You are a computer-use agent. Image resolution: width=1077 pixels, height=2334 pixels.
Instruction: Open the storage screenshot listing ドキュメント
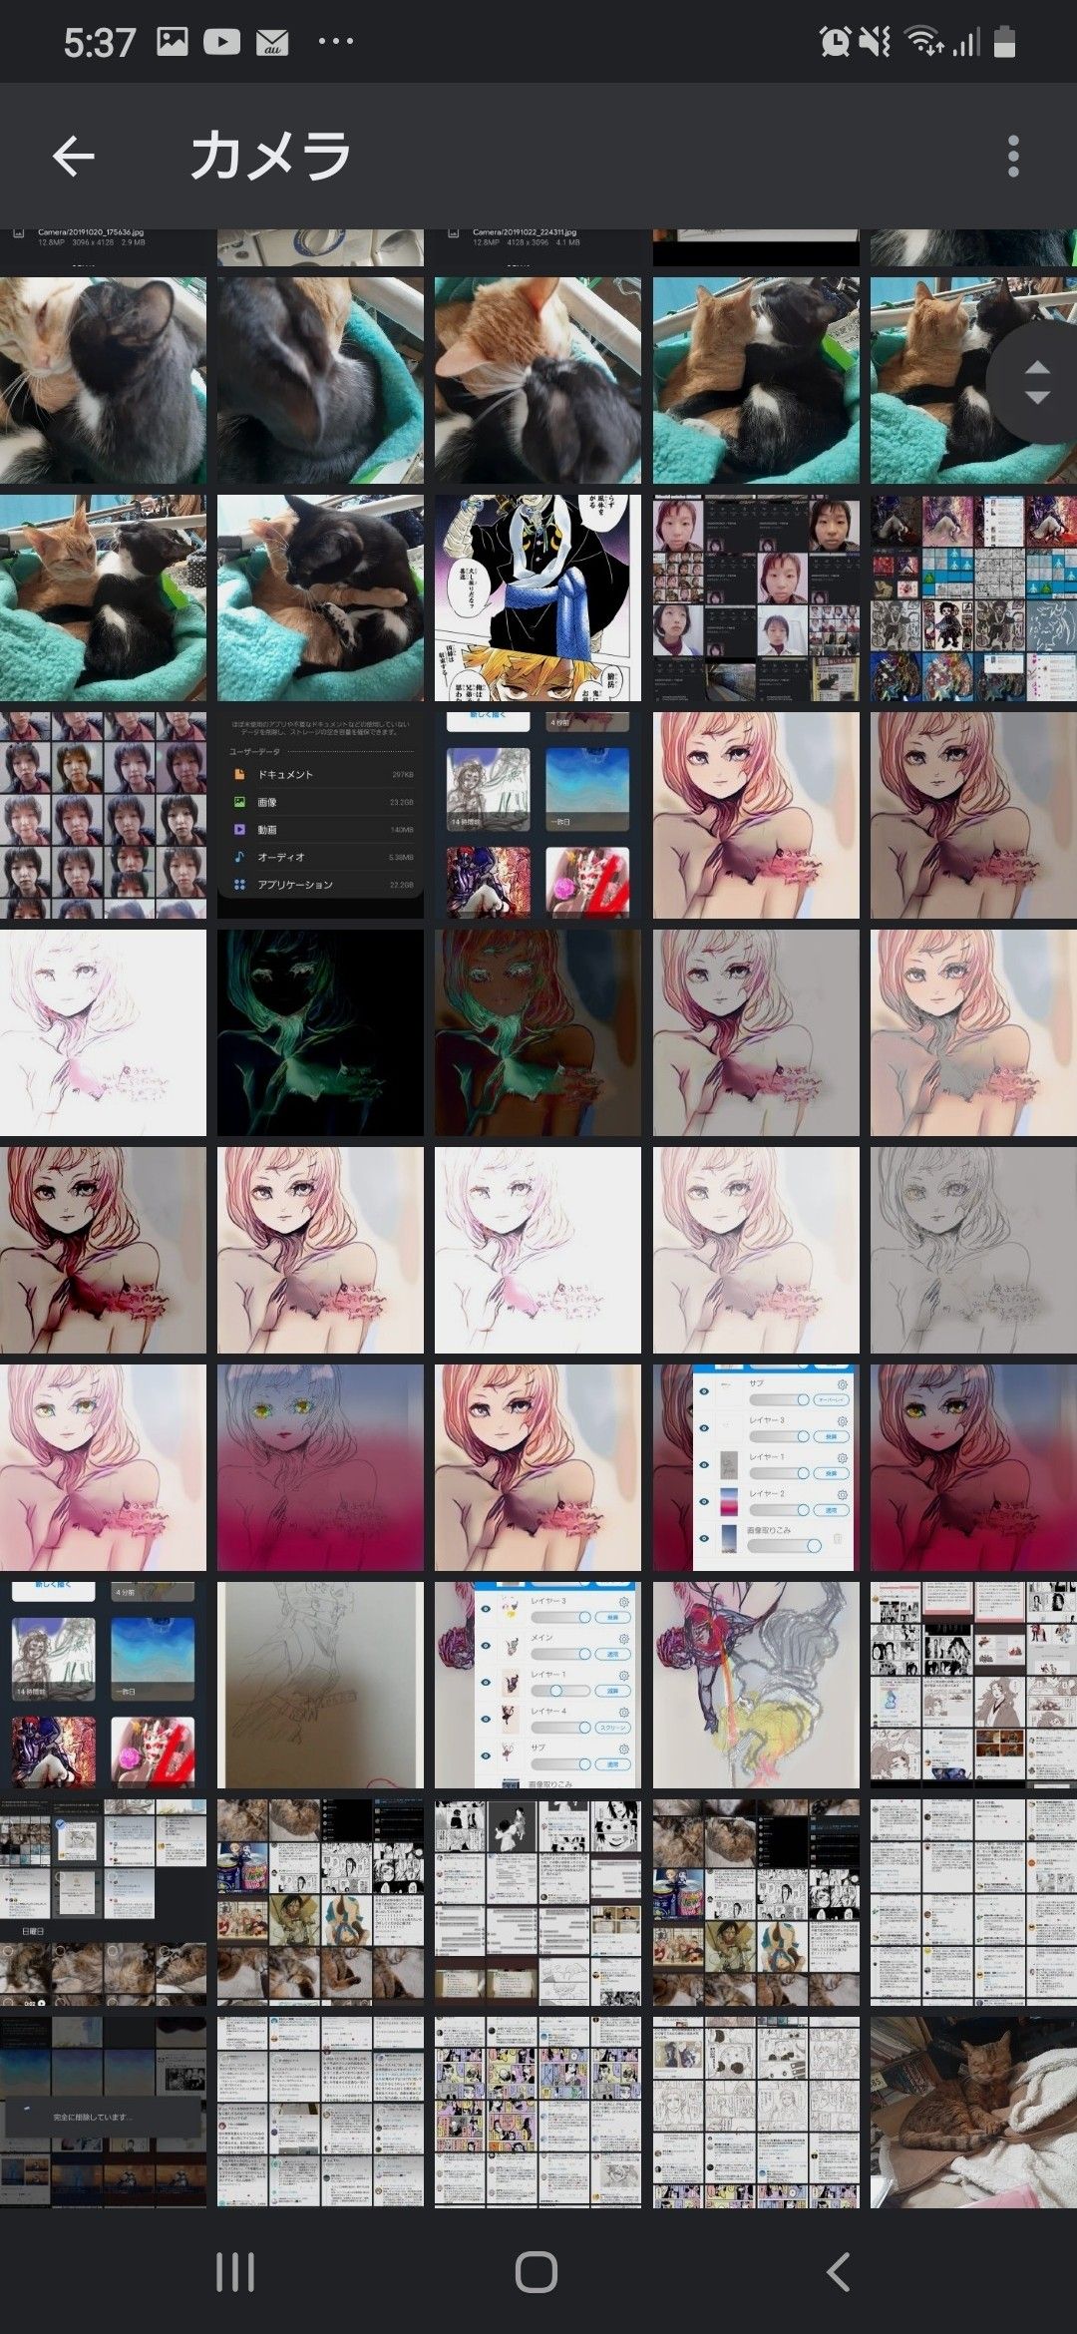tap(320, 815)
